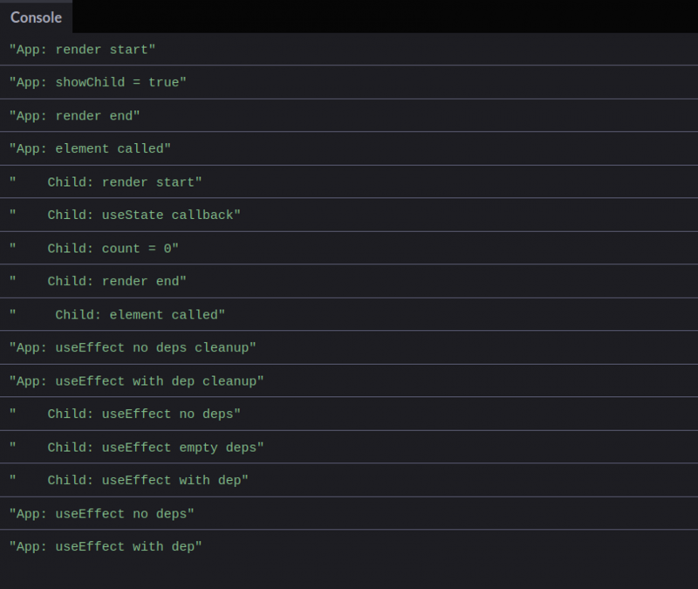The width and height of the screenshot is (698, 589).
Task: Click "App: useEffect with dep cleanup" line
Action: tap(349, 381)
